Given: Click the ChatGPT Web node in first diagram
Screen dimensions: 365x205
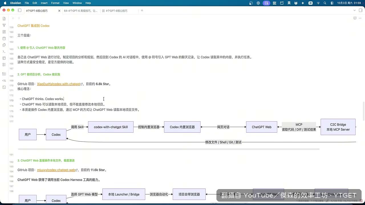Looking at the screenshot, I should click(261, 127).
